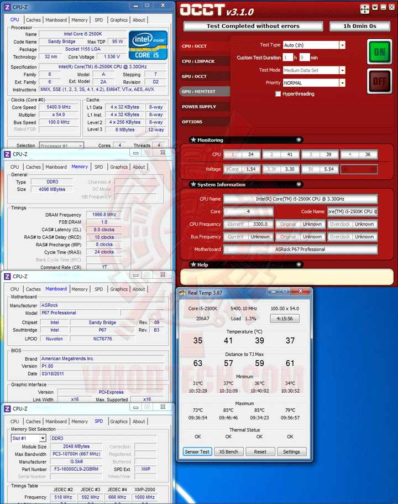Click the minutes field of Custom Test Duration
This screenshot has width=398, height=504.
pyautogui.click(x=305, y=58)
